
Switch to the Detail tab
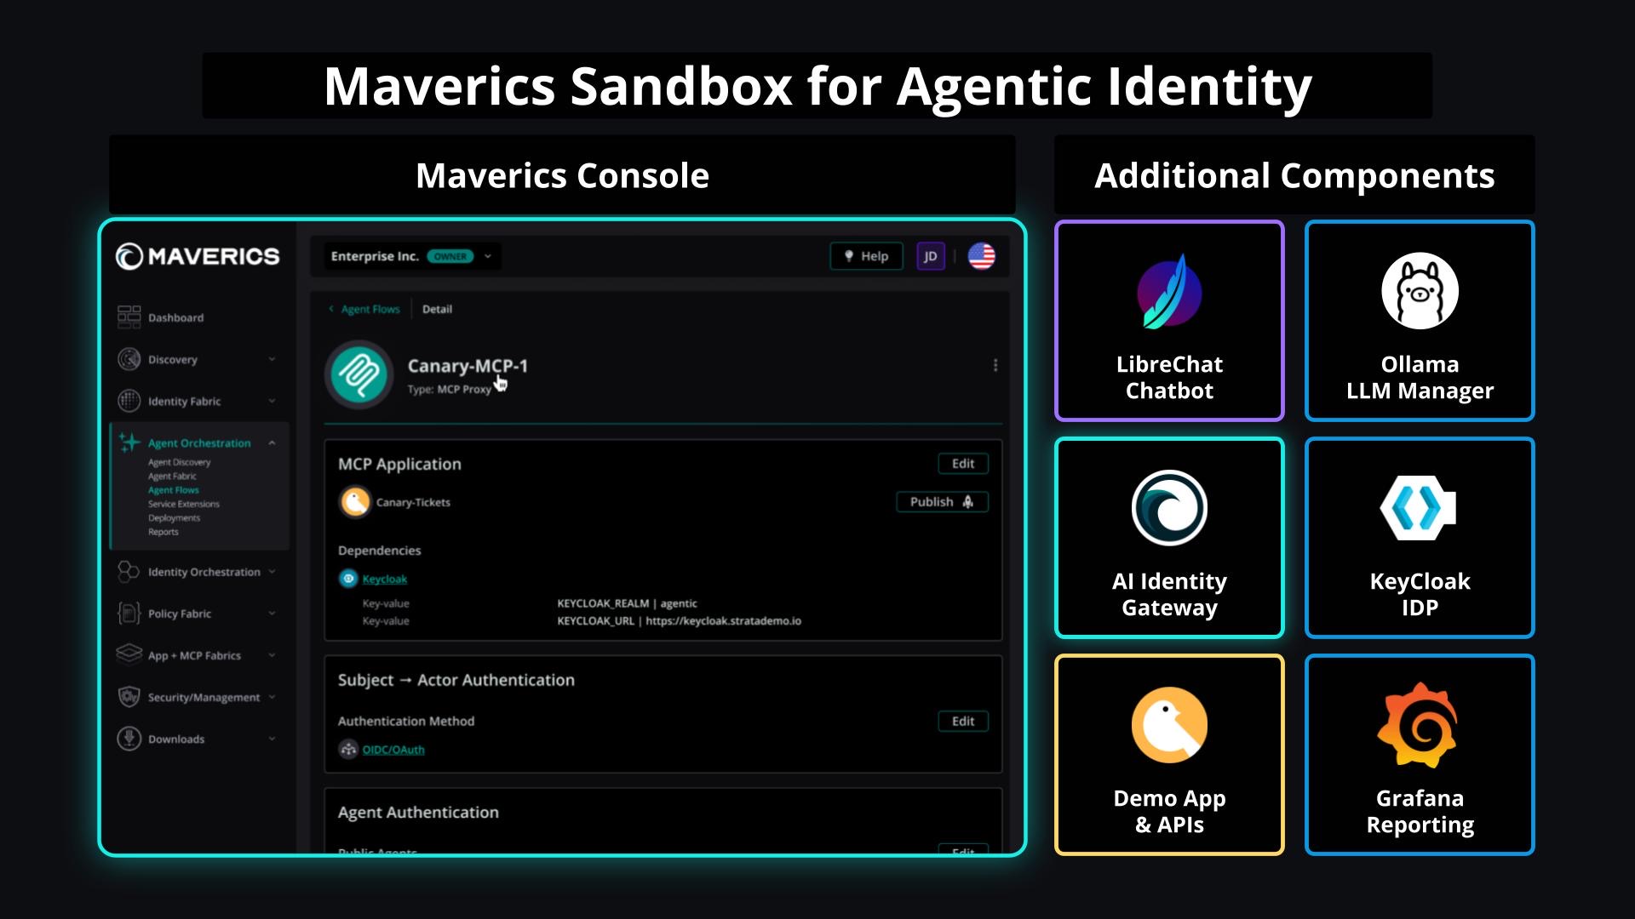pyautogui.click(x=438, y=309)
